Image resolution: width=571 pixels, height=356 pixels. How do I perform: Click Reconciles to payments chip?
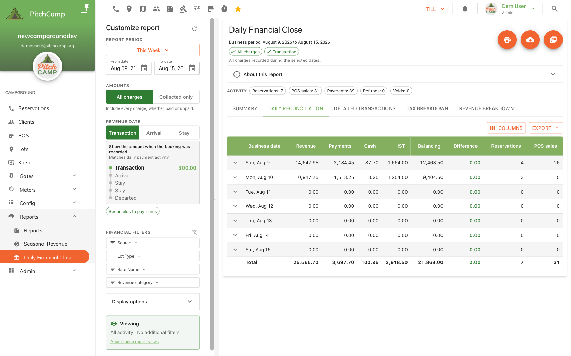pyautogui.click(x=133, y=211)
